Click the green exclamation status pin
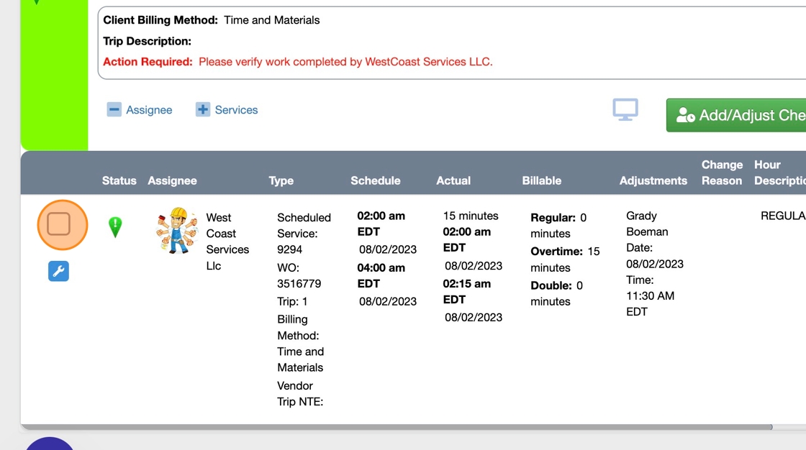 [x=115, y=226]
